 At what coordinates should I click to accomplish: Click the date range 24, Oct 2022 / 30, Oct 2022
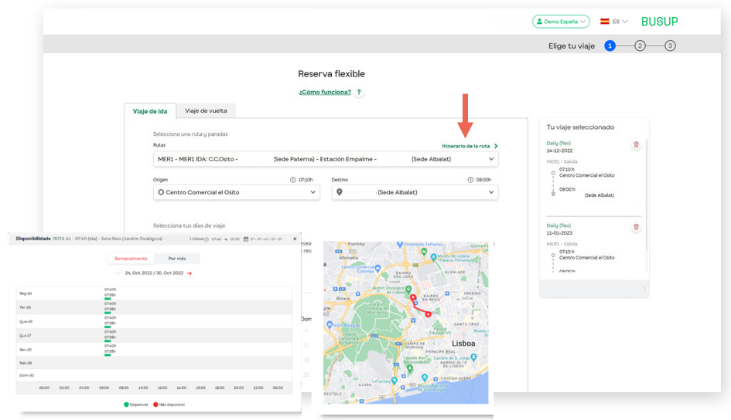[154, 273]
